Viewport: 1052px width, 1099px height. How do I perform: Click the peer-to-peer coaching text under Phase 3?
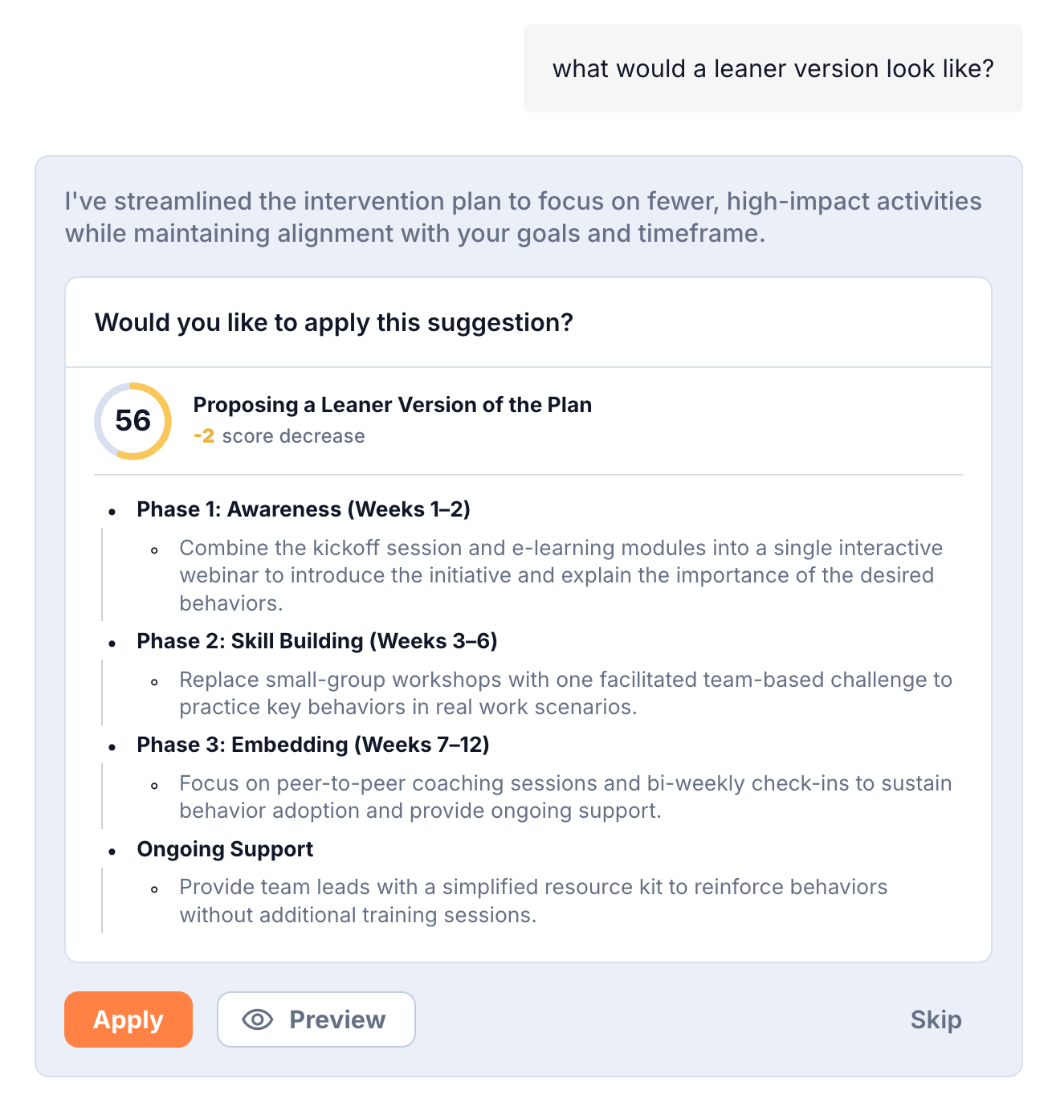565,797
